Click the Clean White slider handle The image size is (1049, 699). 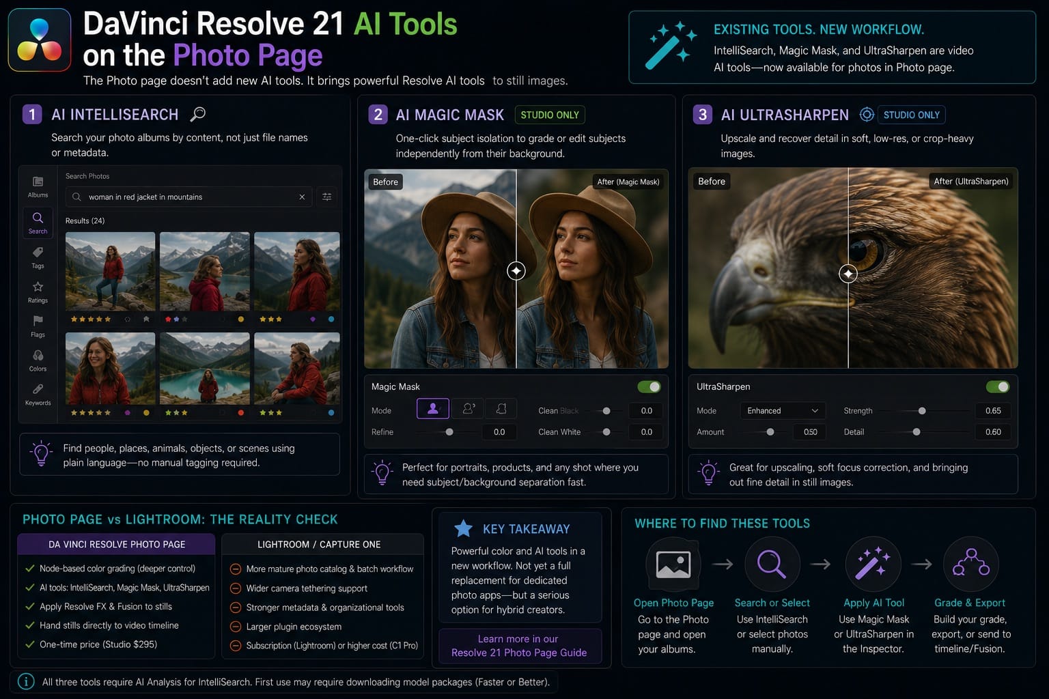(x=606, y=432)
